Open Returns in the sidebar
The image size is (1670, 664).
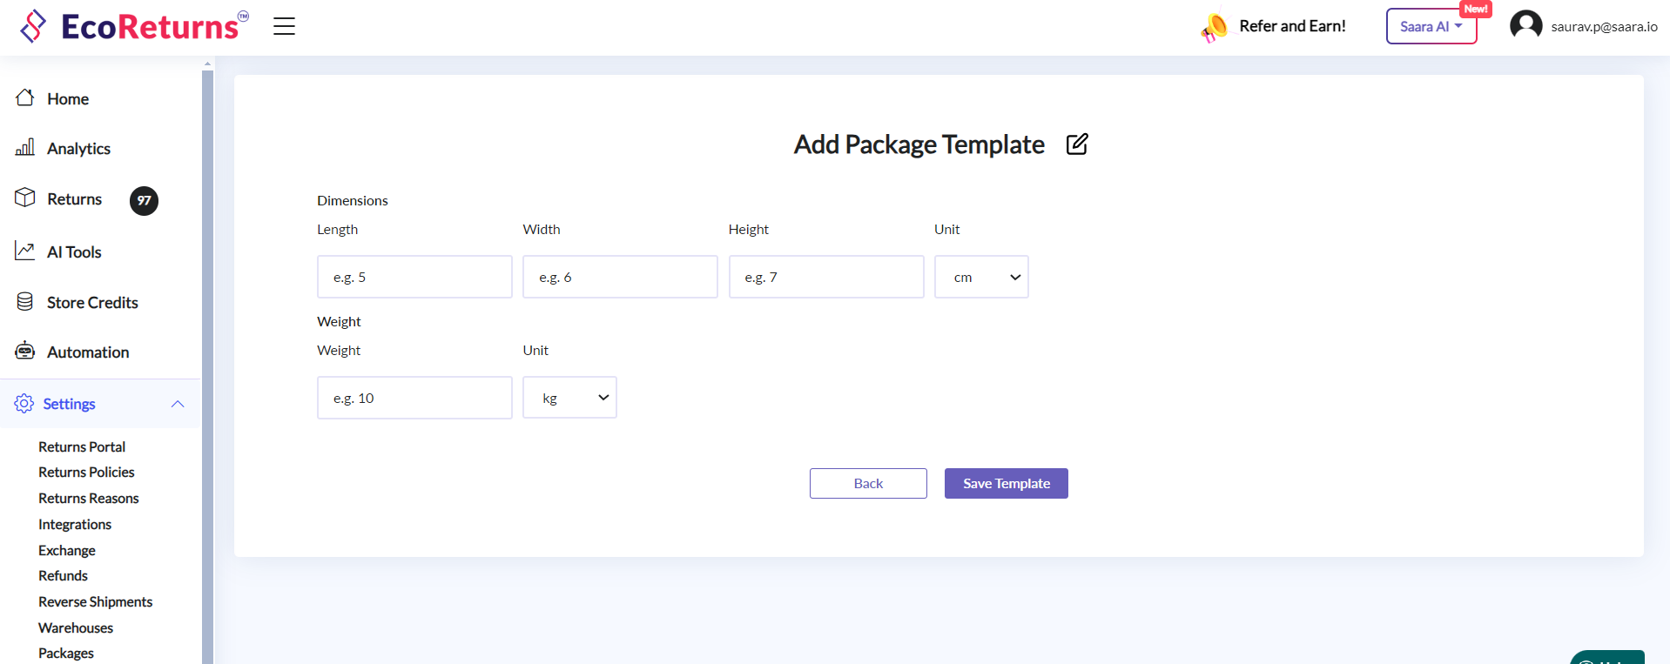point(74,199)
